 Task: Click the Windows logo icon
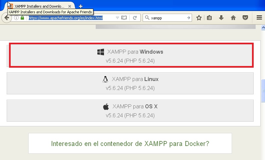pos(101,52)
